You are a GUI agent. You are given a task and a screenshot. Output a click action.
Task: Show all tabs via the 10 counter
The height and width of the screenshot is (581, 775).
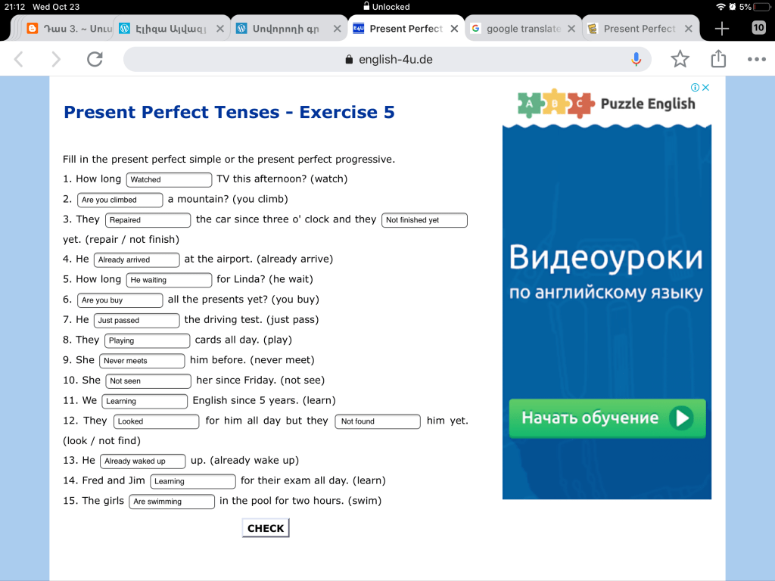(758, 28)
